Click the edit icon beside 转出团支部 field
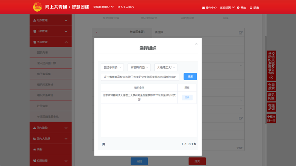 coord(241,33)
